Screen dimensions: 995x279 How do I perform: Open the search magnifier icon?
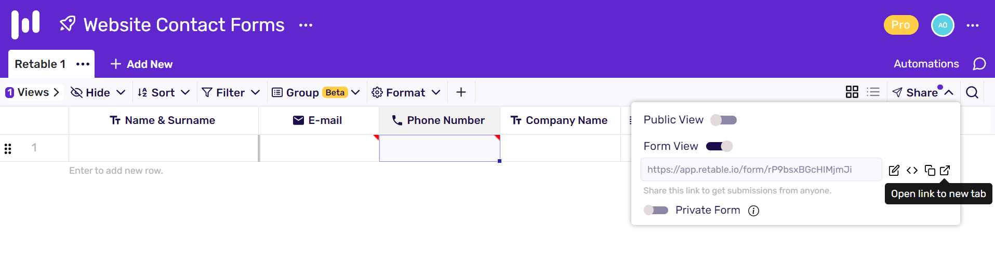click(972, 92)
